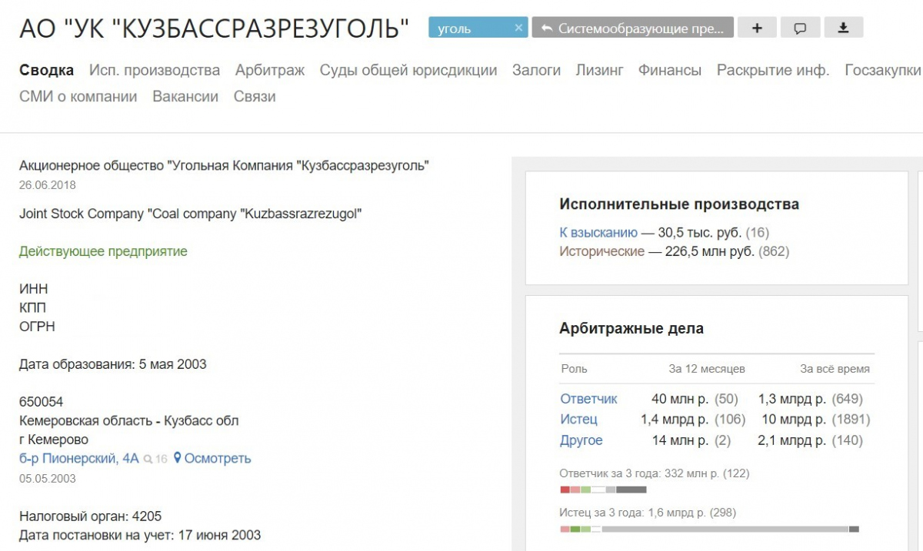Follow the К взысканию link

(598, 232)
